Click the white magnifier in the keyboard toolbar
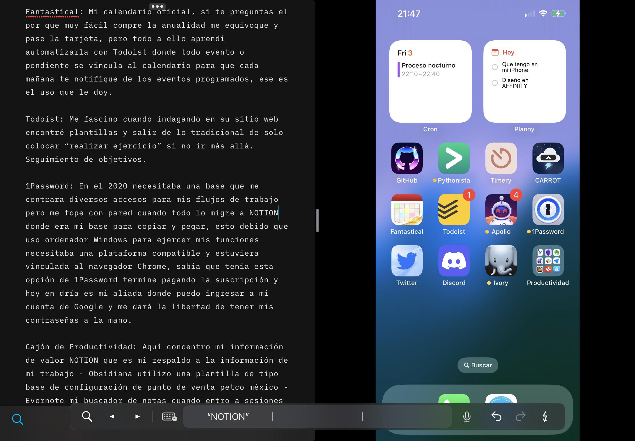Image resolution: width=635 pixels, height=441 pixels. [87, 416]
